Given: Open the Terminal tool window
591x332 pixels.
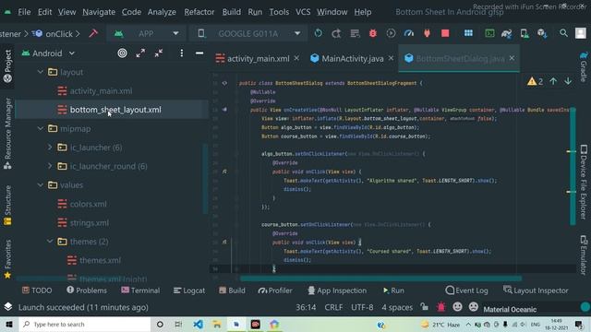Looking at the screenshot, I should tap(140, 290).
